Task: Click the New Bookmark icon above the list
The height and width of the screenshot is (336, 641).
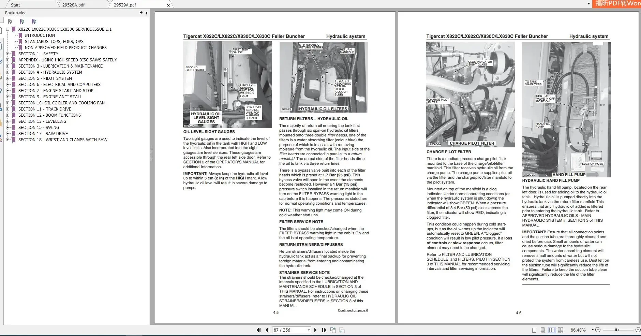Action: 21,21
